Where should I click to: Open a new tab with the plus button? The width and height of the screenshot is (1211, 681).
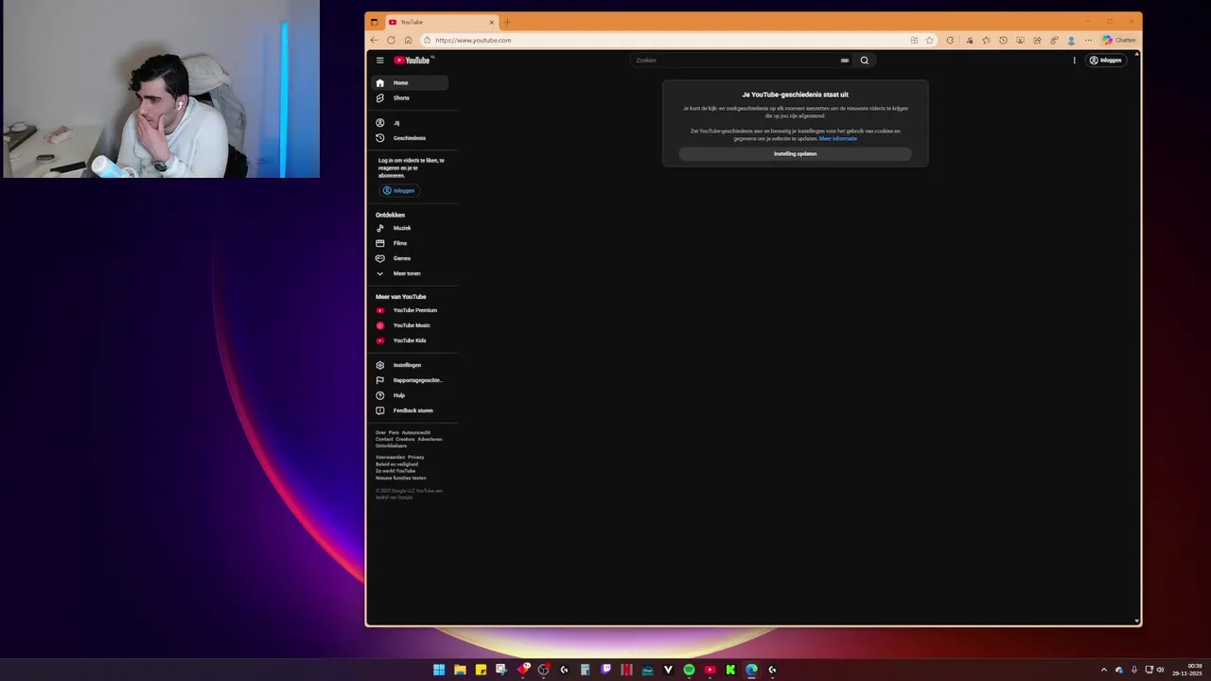point(507,22)
